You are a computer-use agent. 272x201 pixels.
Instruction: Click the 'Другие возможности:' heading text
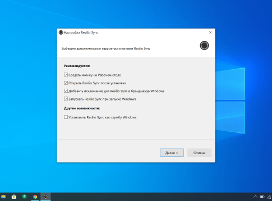82,108
